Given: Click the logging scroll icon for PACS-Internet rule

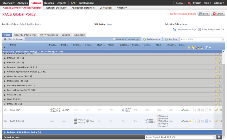Looking at the screenshot, I should point(206,121).
